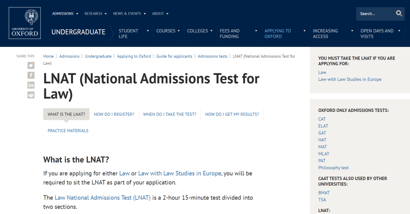Go to Undergraduate breadcrumb link
Viewport: 410px width, 214px height.
98,56
